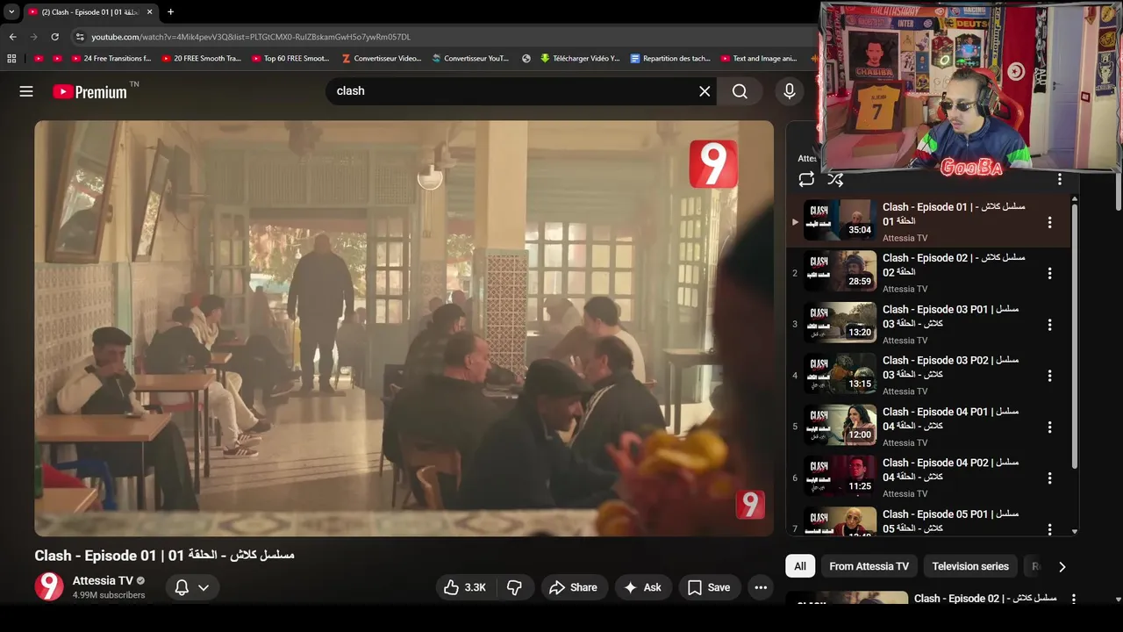This screenshot has width=1123, height=632.
Task: Select the All filter chip
Action: [800, 566]
